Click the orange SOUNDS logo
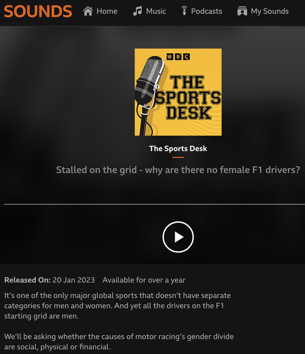 click(x=38, y=11)
